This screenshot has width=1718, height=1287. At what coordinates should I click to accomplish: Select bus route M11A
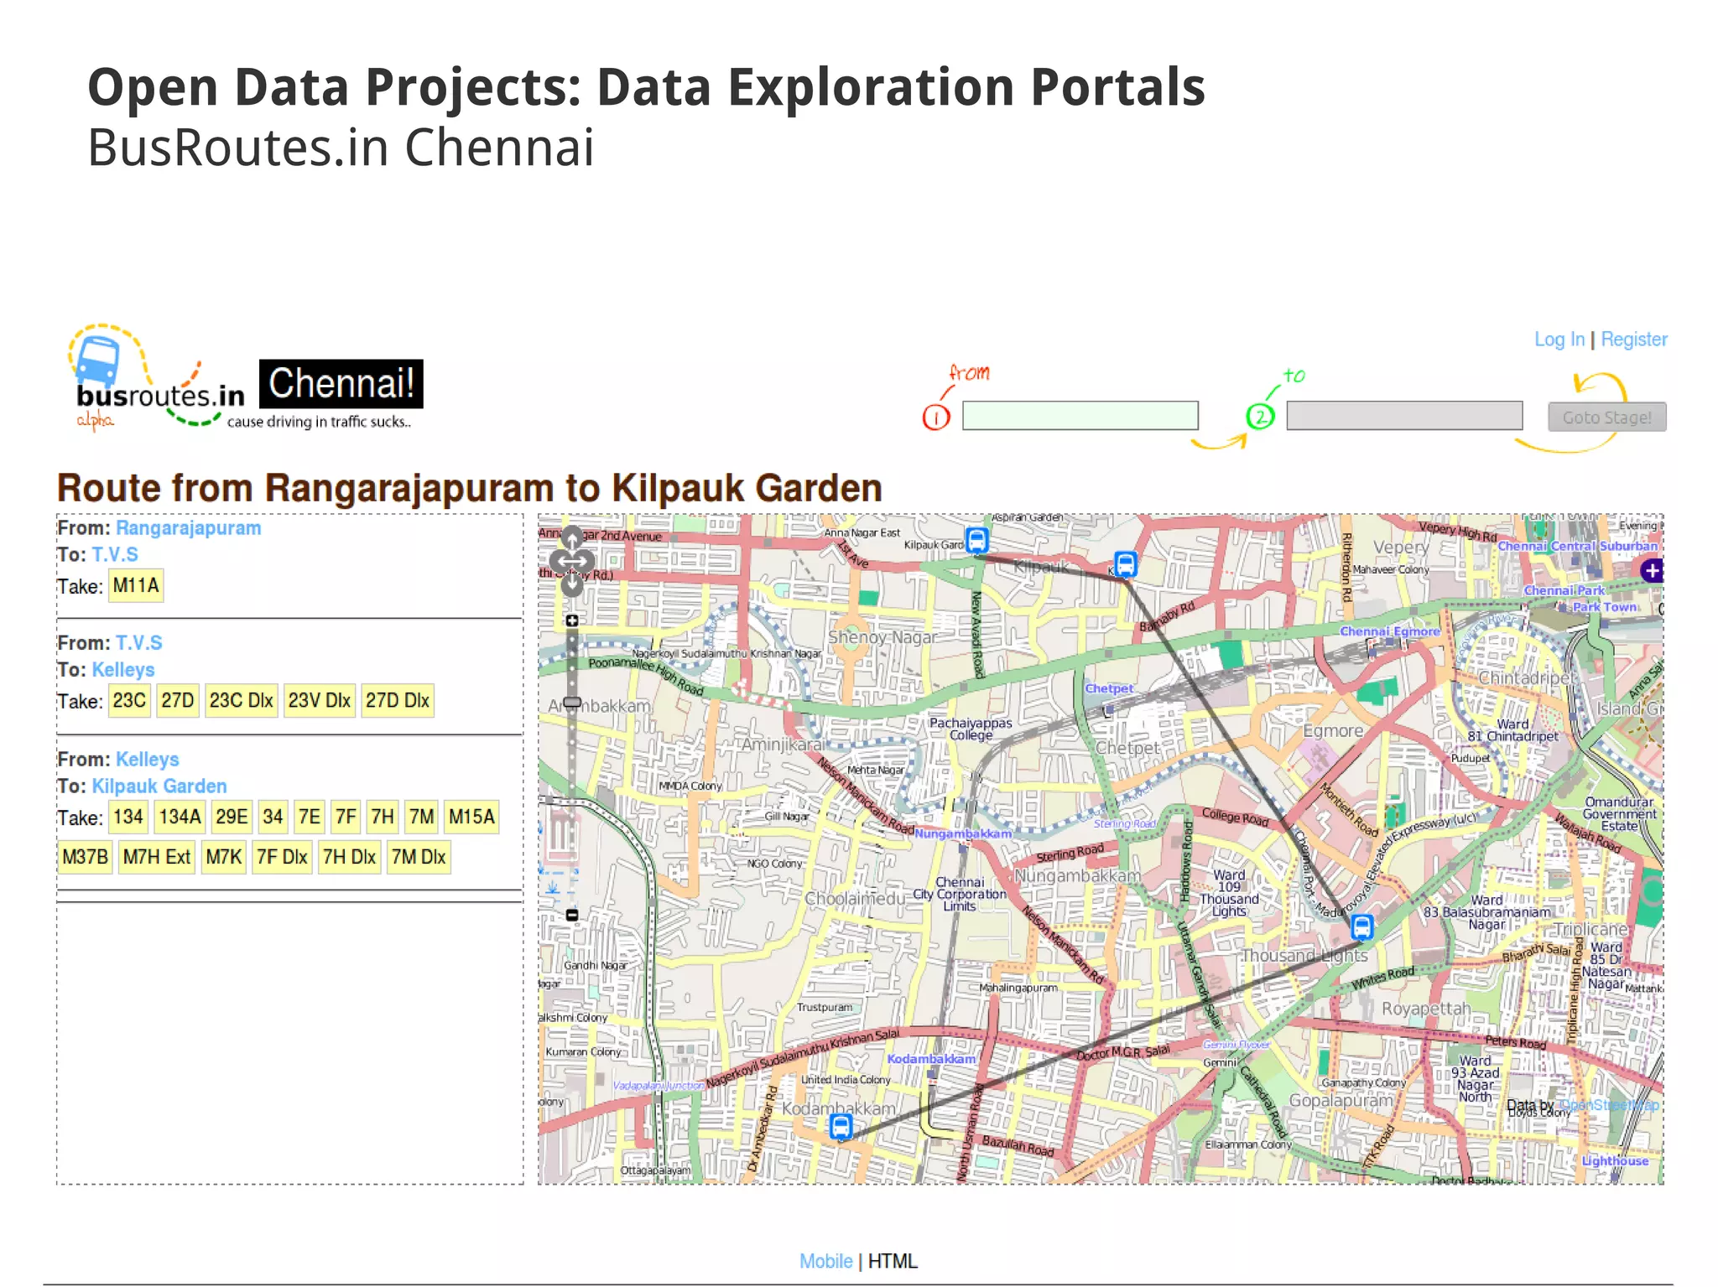[x=136, y=585]
